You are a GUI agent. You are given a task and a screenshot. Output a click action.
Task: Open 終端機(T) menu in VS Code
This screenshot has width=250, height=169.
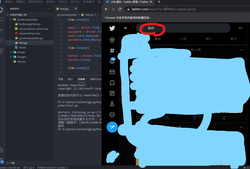point(89,2)
